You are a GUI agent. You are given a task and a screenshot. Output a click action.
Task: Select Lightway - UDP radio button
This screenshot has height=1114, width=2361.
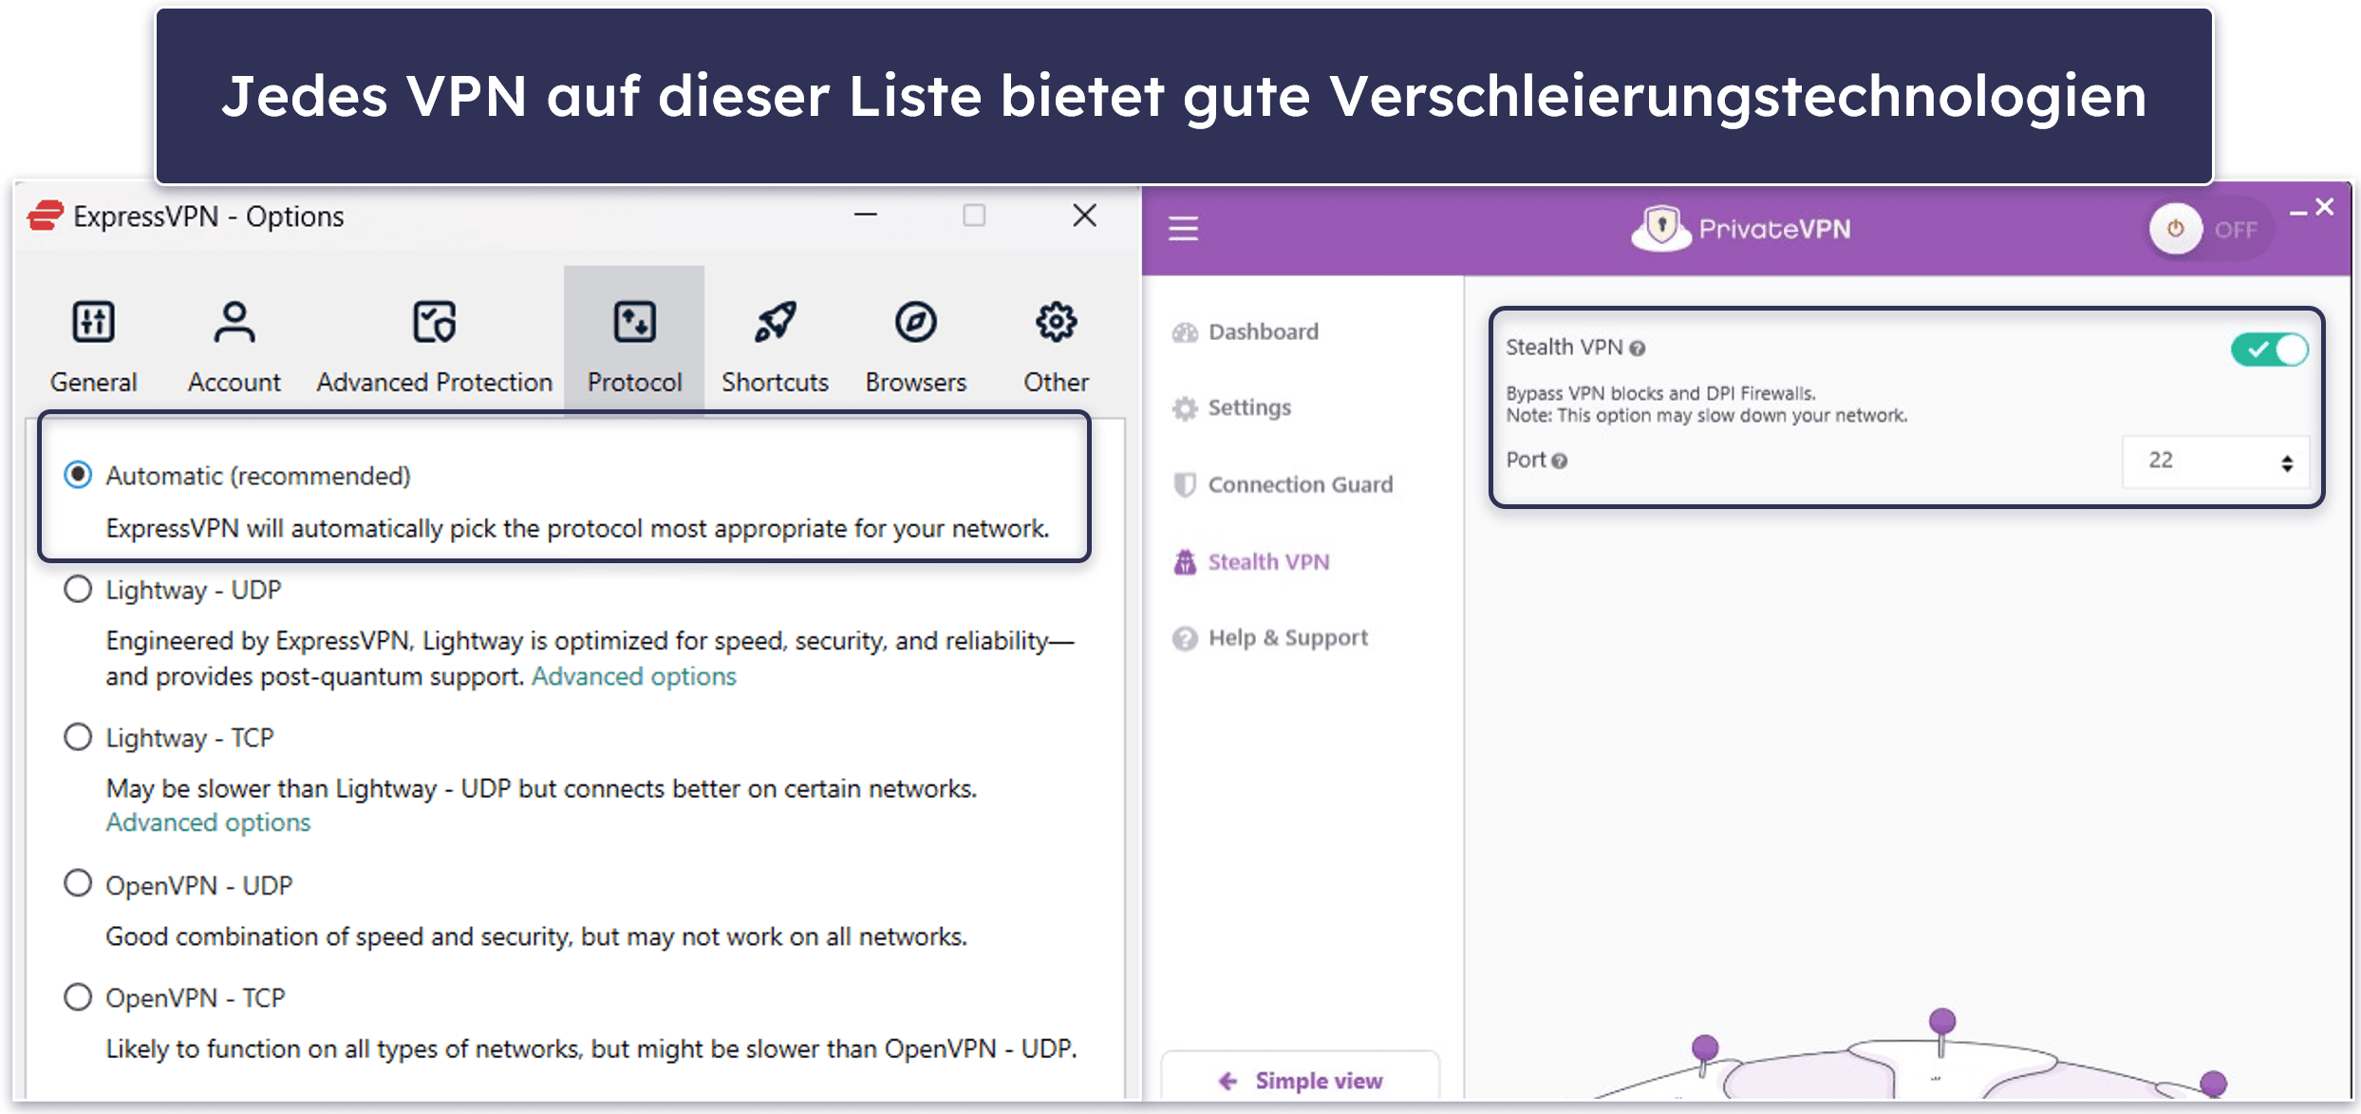78,589
